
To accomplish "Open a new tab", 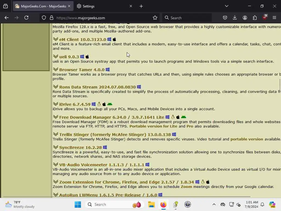I will click(x=141, y=6).
